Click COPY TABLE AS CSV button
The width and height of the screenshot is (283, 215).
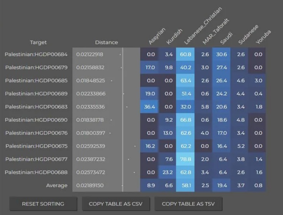116,204
